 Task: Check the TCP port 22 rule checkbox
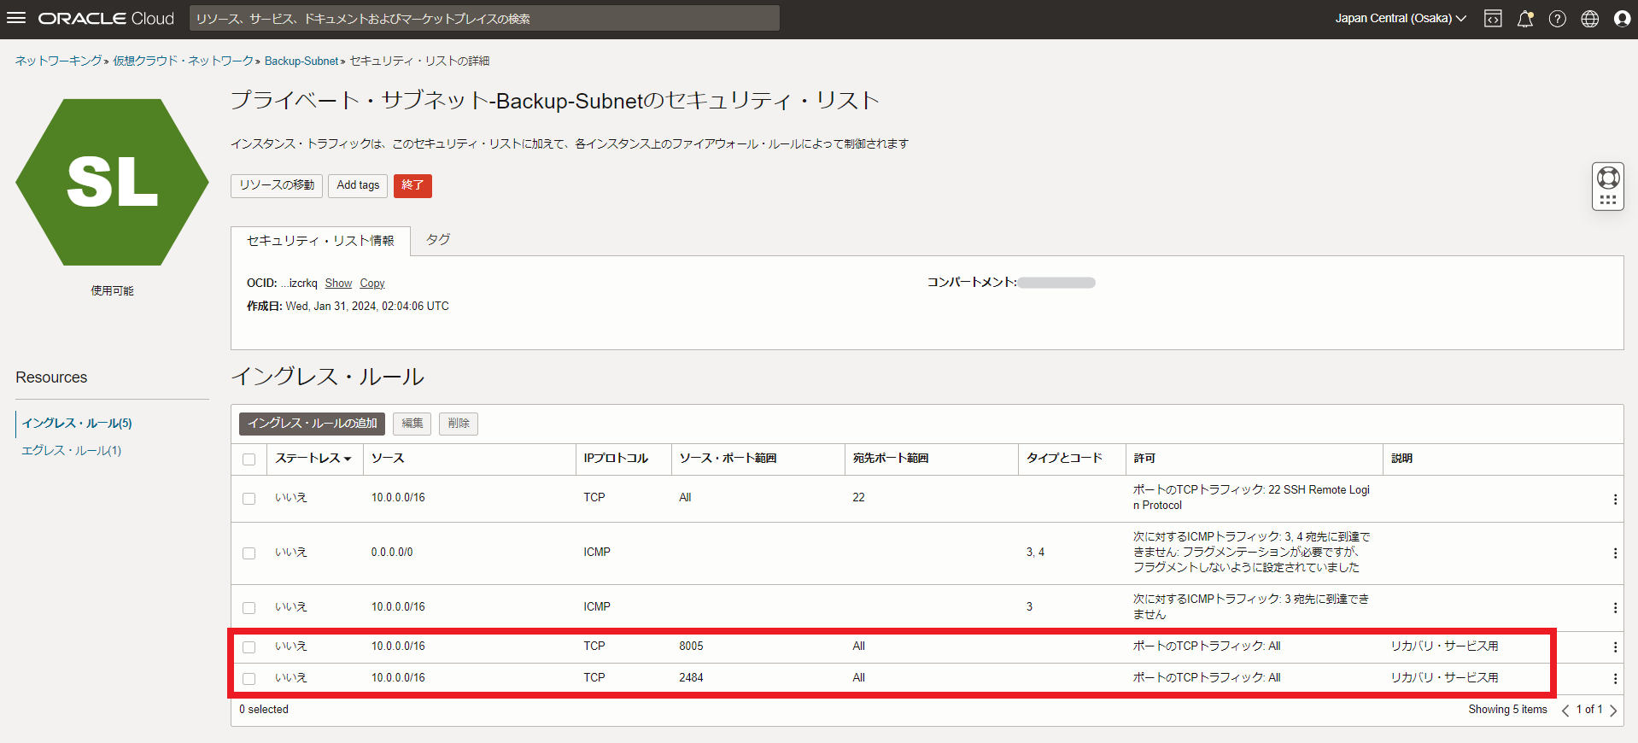click(249, 499)
